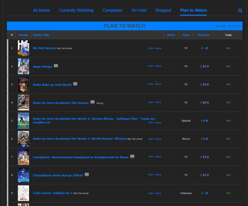
Task: Click the Image column header
Action: (x=23, y=35)
